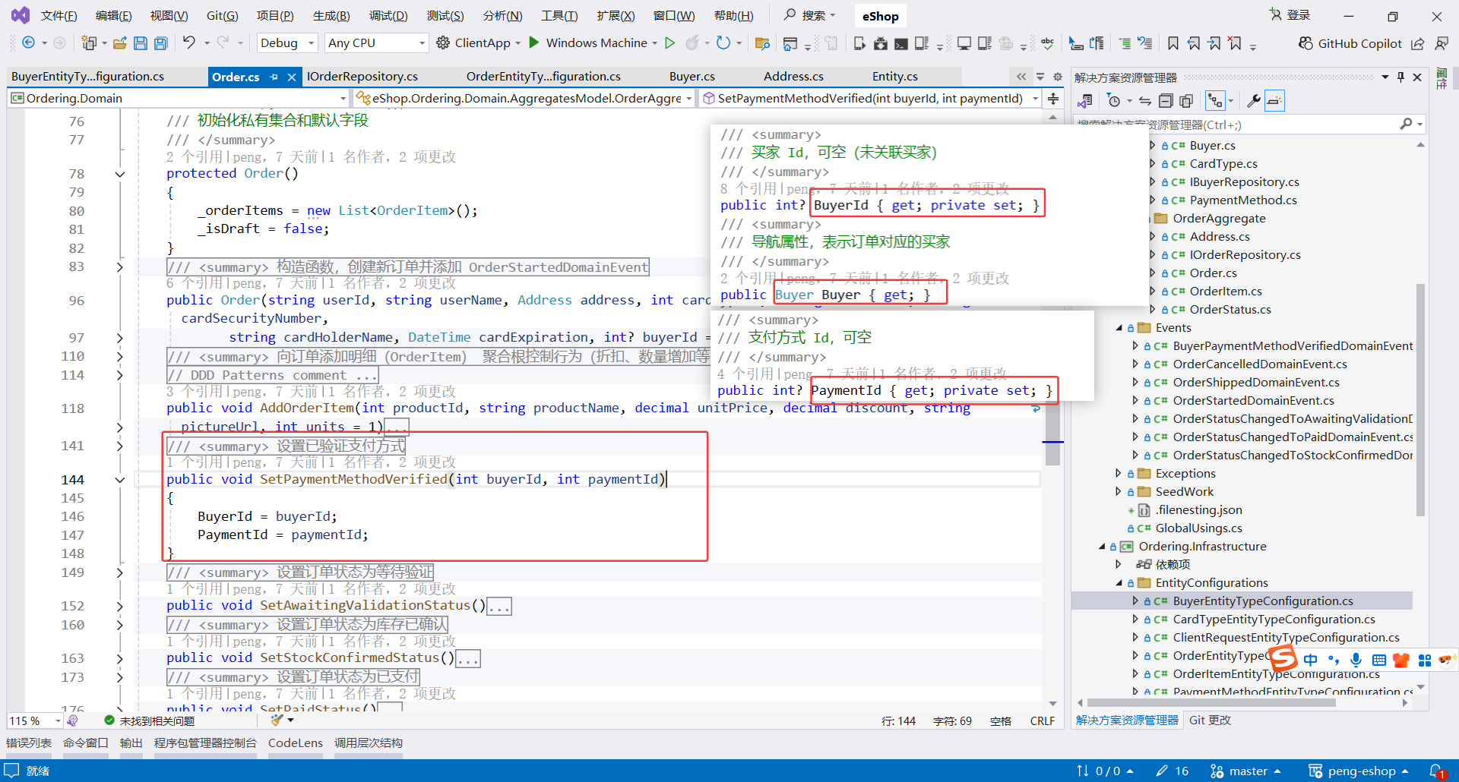
Task: Open the Git(G) menu
Action: [222, 16]
